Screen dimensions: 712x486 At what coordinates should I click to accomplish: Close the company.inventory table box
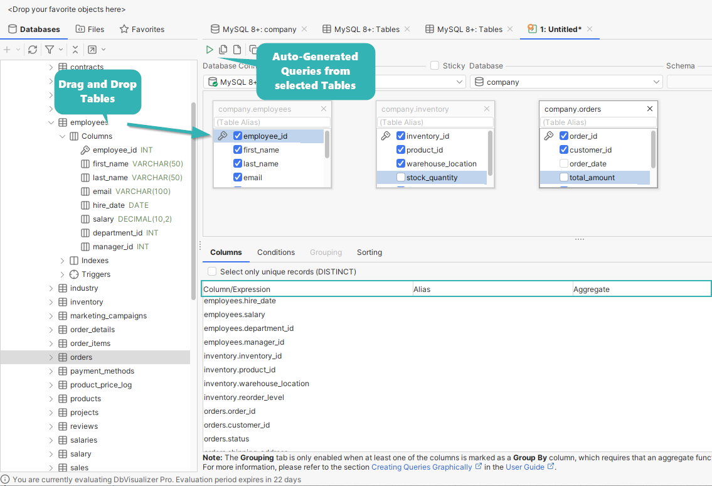pos(487,109)
